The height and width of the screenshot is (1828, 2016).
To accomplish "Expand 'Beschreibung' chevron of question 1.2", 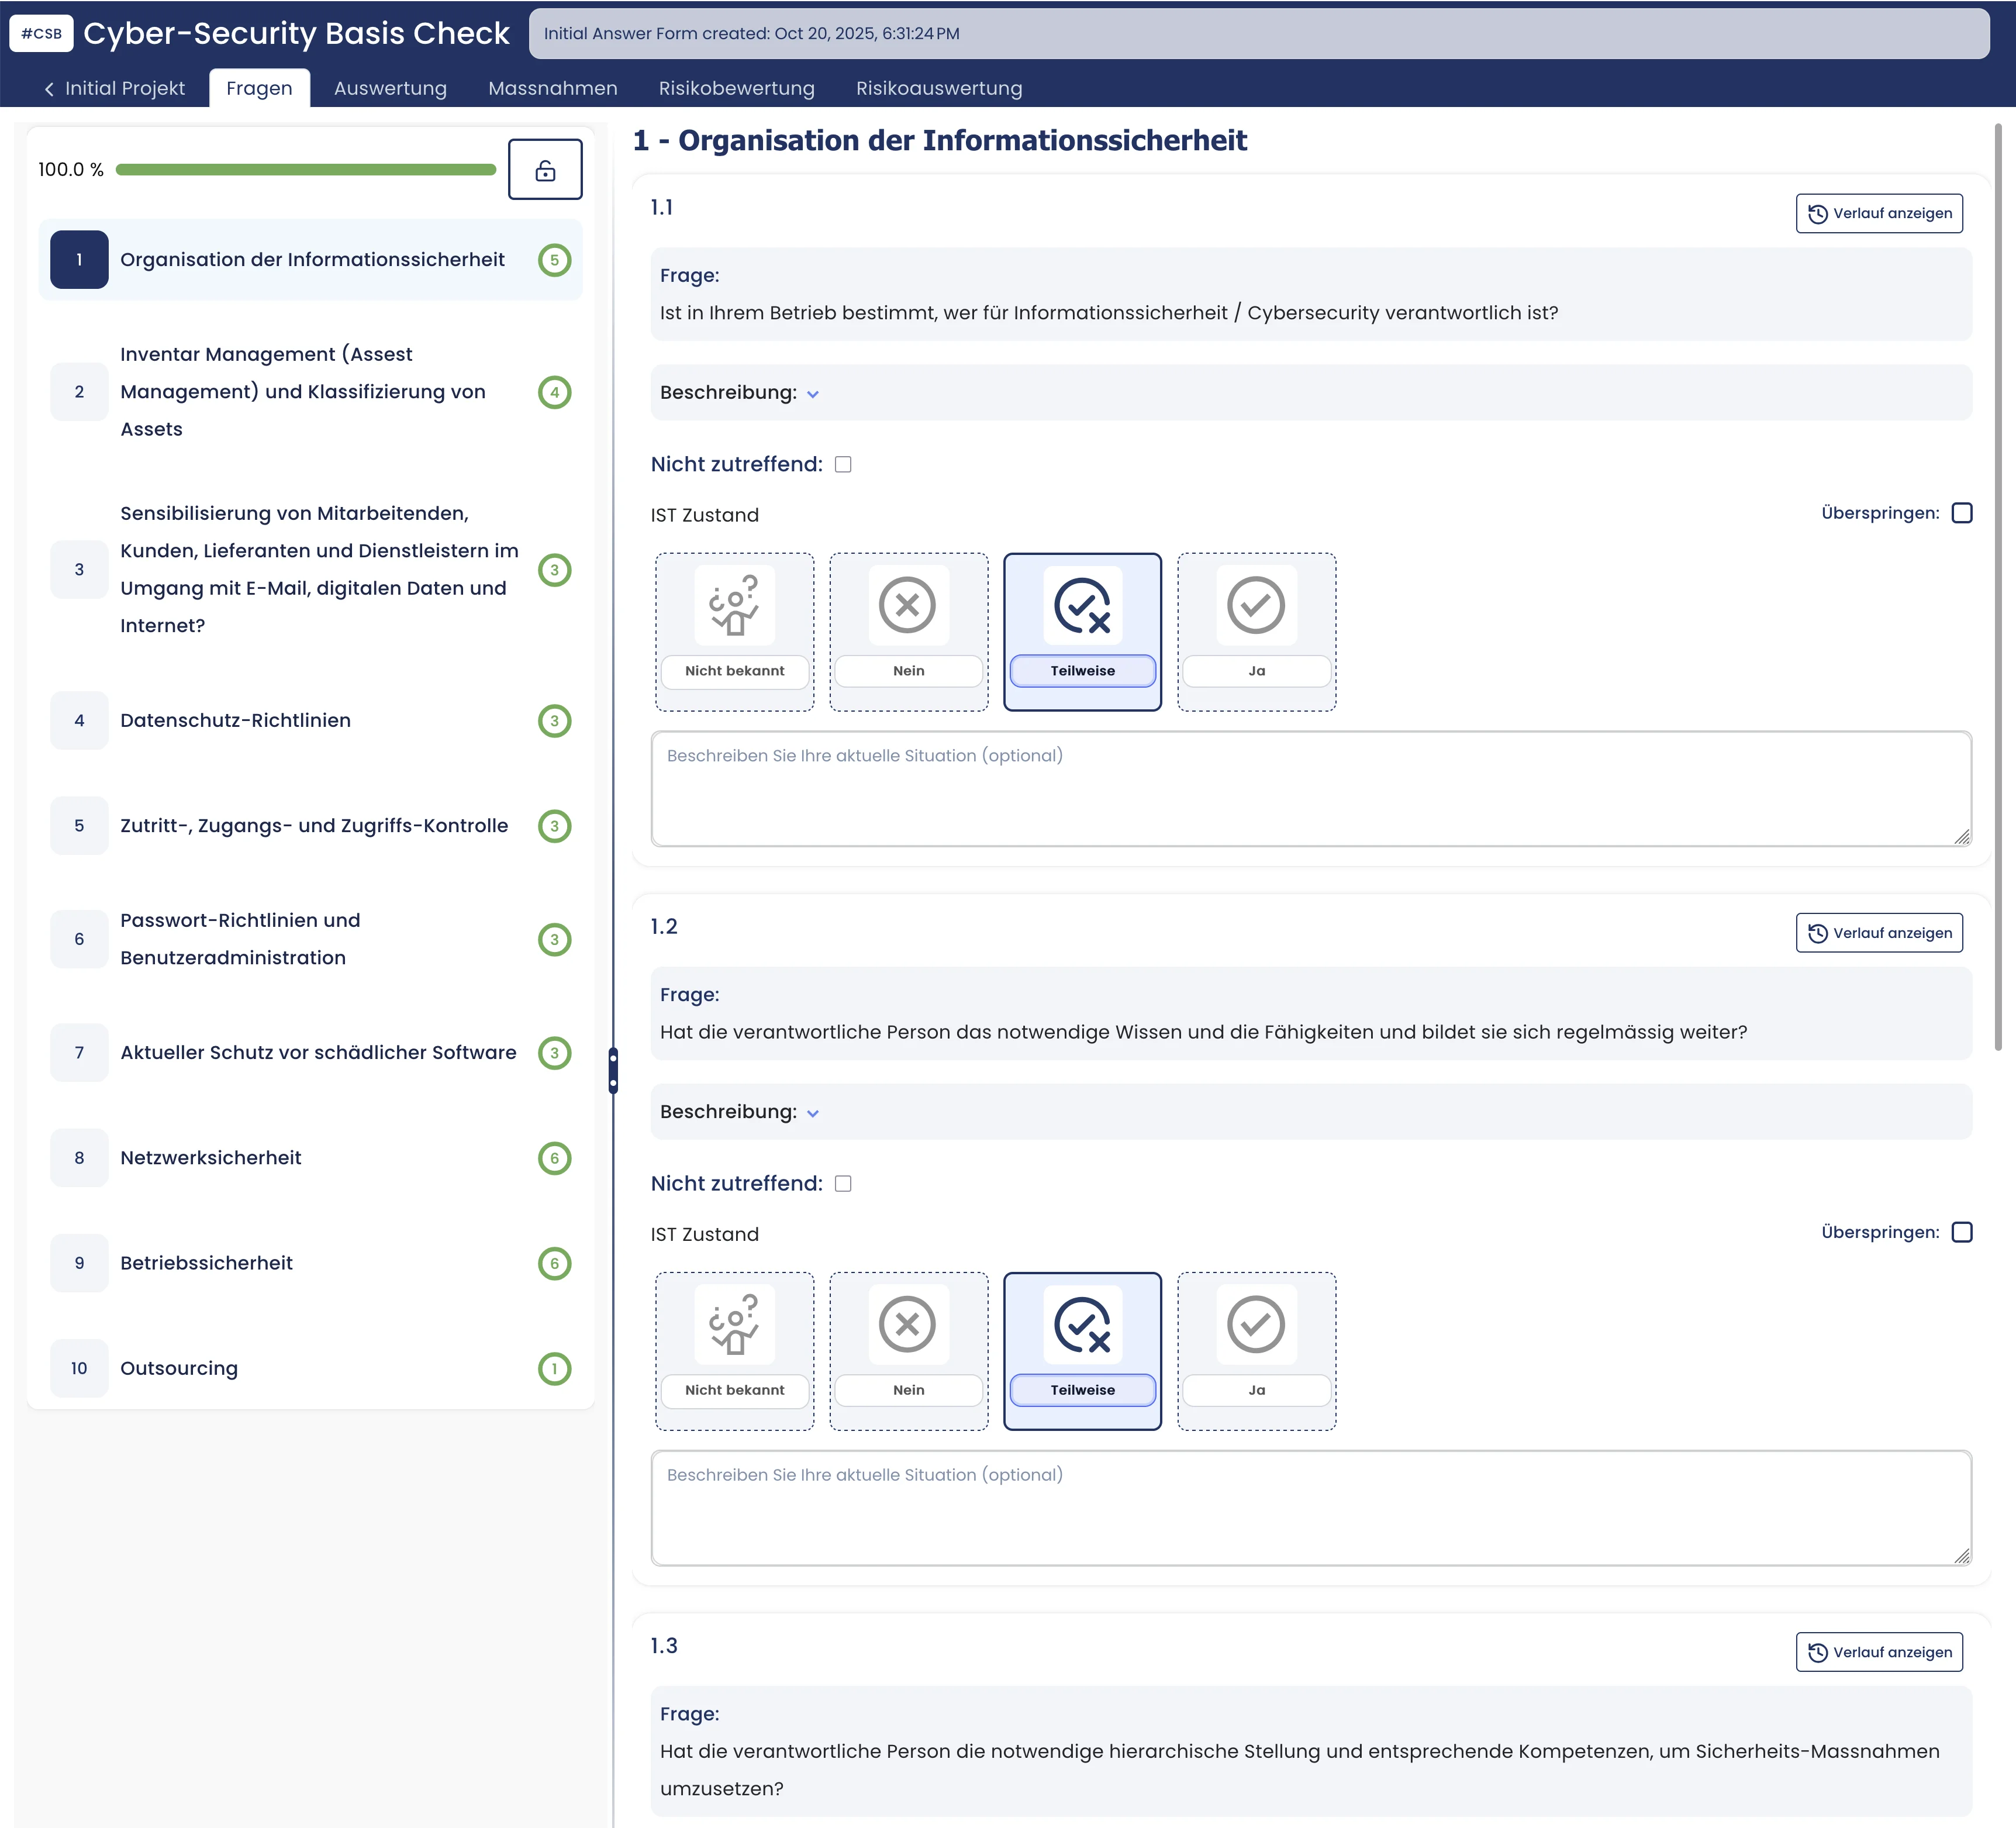I will pos(813,1113).
